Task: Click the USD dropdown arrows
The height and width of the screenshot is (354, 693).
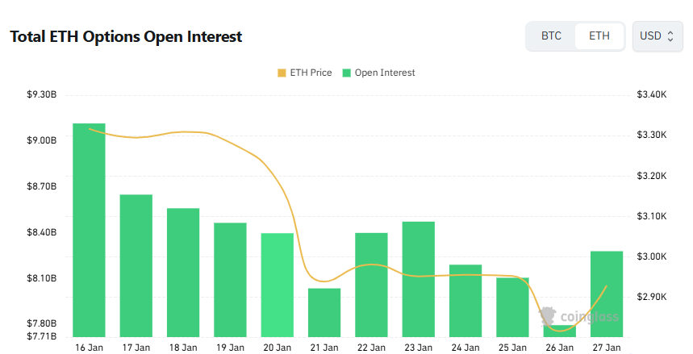Action: pos(670,36)
